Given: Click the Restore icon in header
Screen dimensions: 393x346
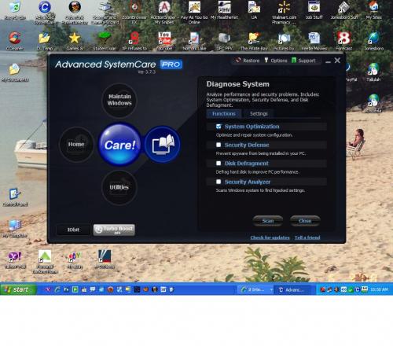Looking at the screenshot, I should pyautogui.click(x=238, y=61).
